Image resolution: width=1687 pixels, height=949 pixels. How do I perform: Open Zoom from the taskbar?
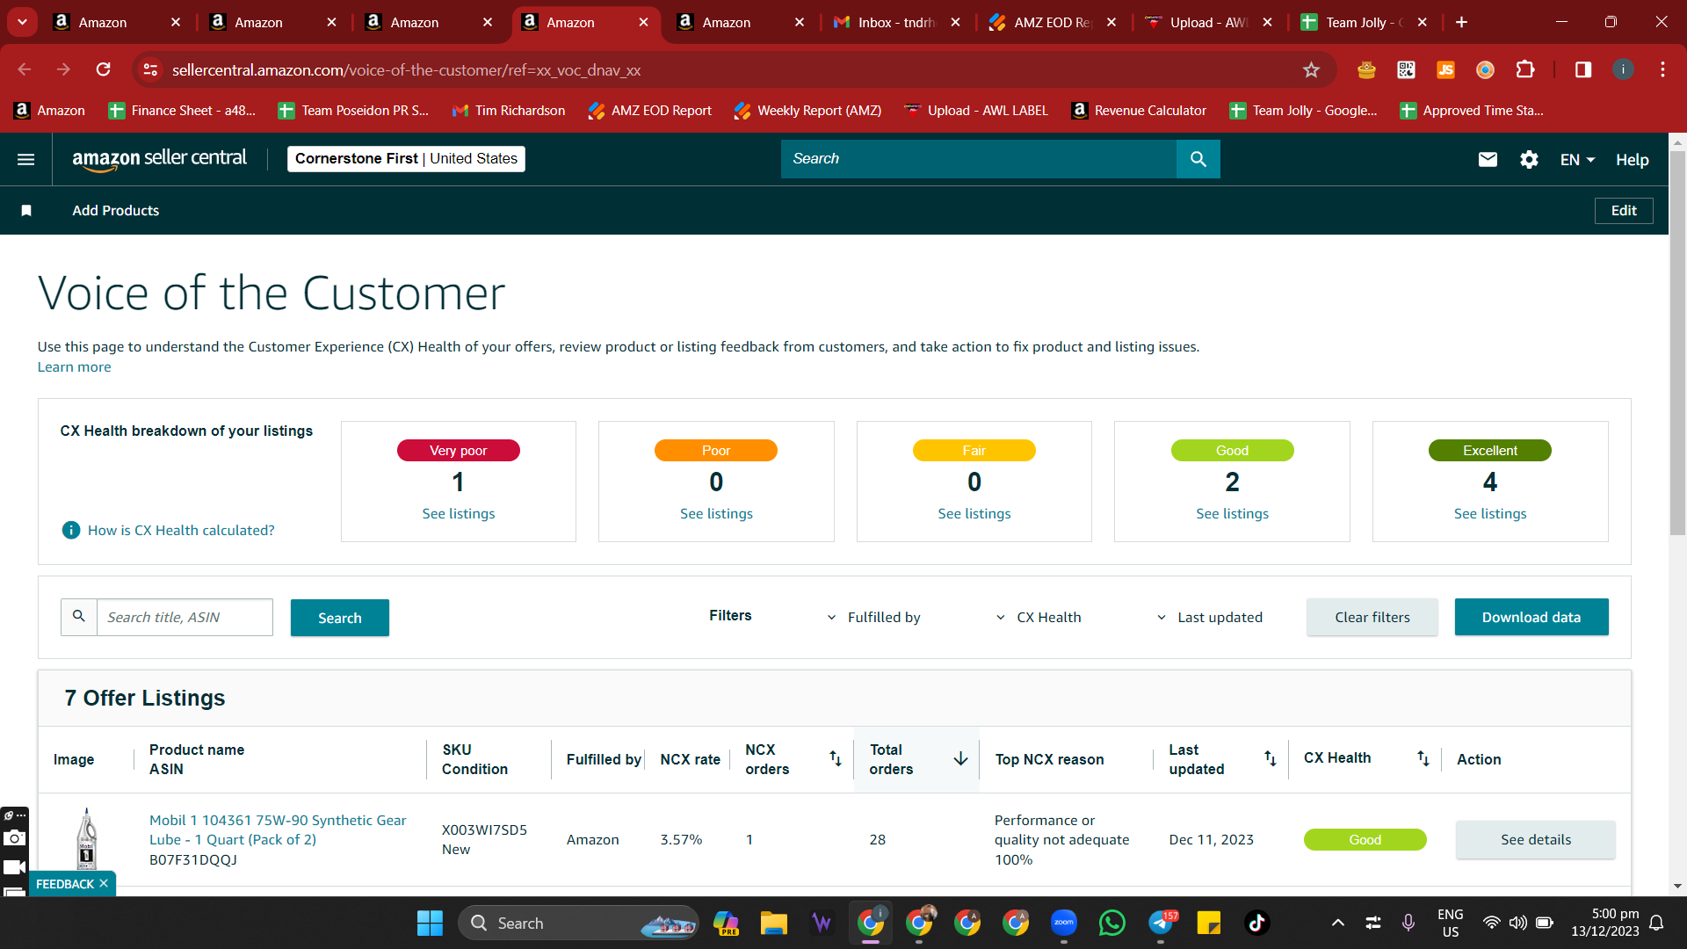point(1063,923)
